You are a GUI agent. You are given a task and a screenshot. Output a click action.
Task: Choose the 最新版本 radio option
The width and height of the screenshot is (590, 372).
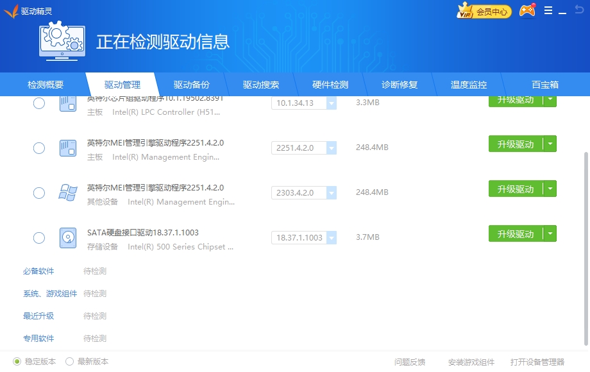pos(69,362)
